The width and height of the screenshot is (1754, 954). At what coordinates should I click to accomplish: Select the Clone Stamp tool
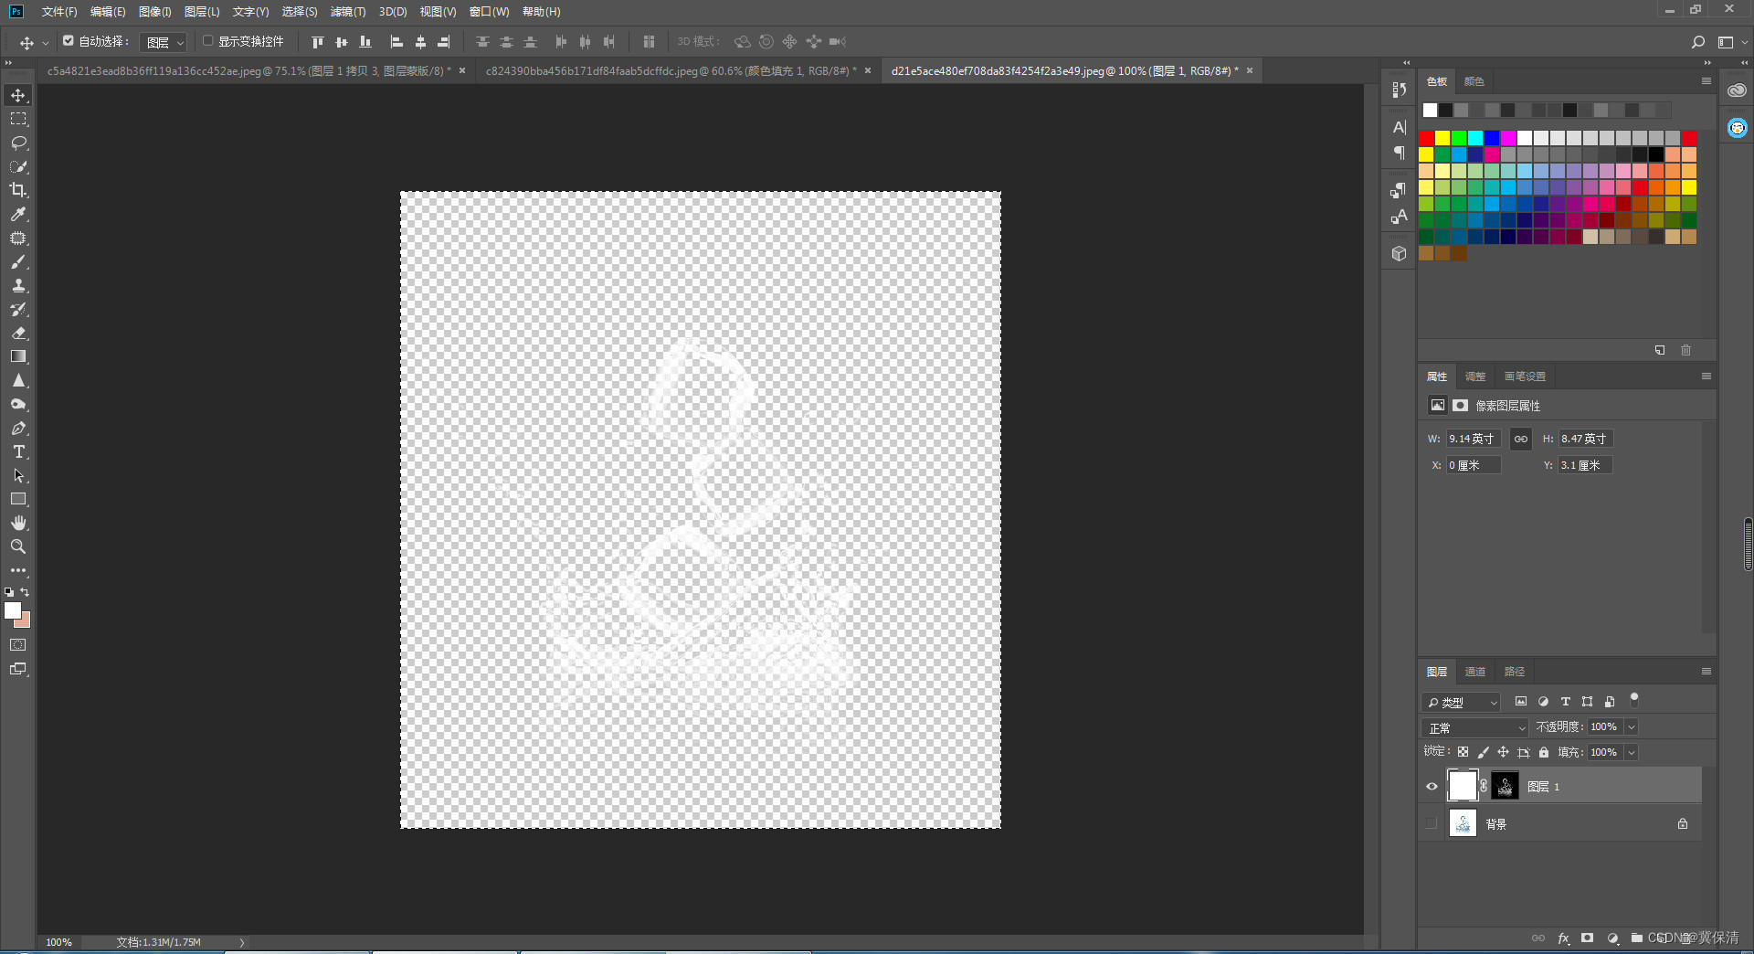click(x=18, y=285)
